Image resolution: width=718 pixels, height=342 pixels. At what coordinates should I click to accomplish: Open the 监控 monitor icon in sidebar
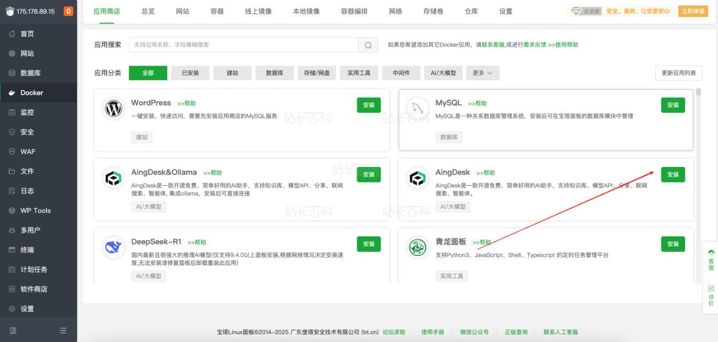(12, 113)
